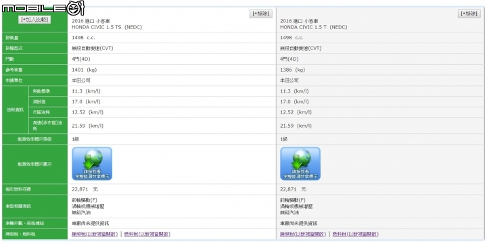The width and height of the screenshot is (487, 244).
Task: Click the 市區油耗 sub-row header
Action: 48,112
